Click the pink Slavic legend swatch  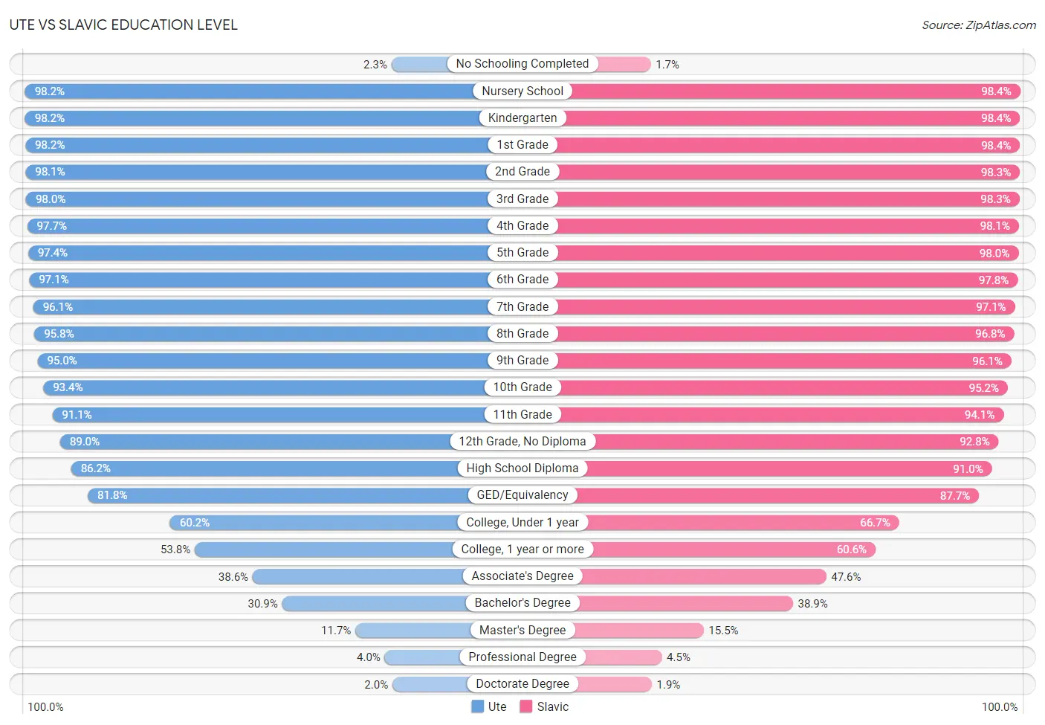point(526,706)
